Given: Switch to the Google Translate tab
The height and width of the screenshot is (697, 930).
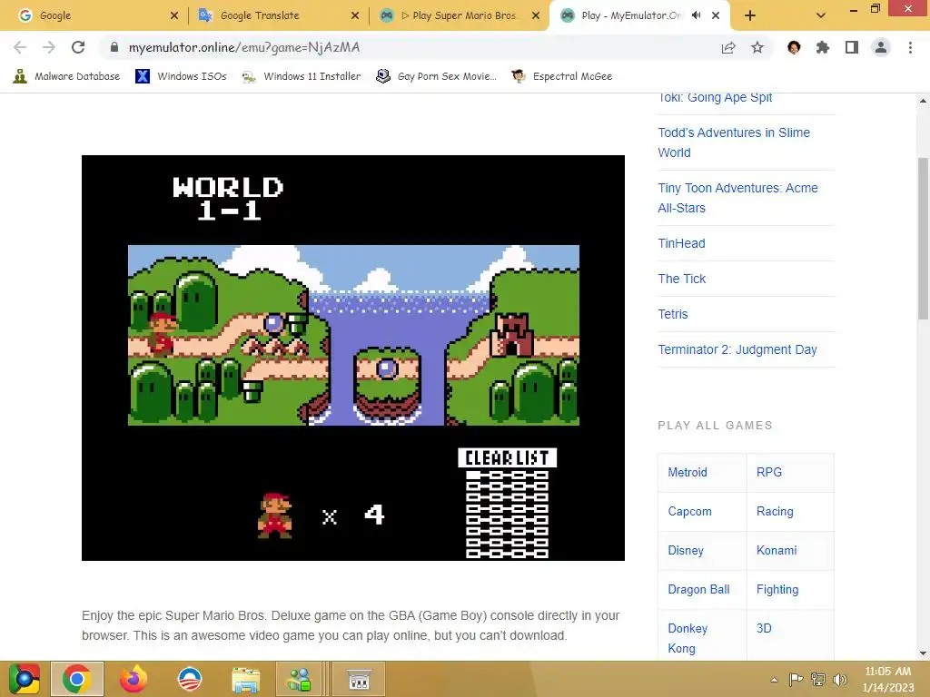Looking at the screenshot, I should tap(276, 15).
